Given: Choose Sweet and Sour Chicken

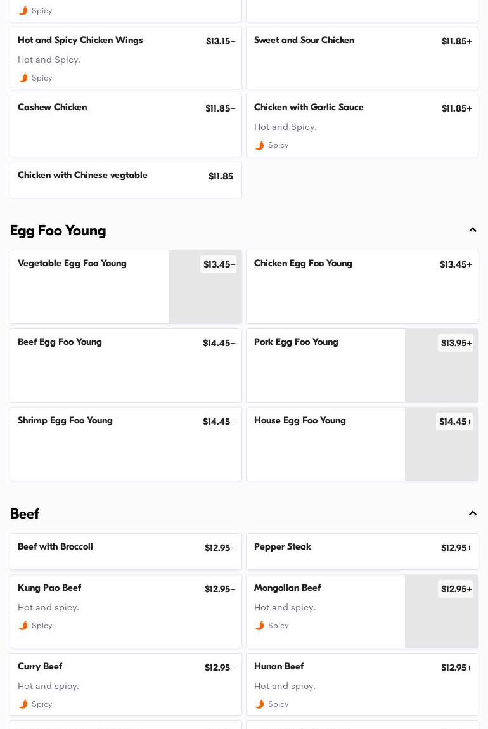Looking at the screenshot, I should tap(362, 58).
